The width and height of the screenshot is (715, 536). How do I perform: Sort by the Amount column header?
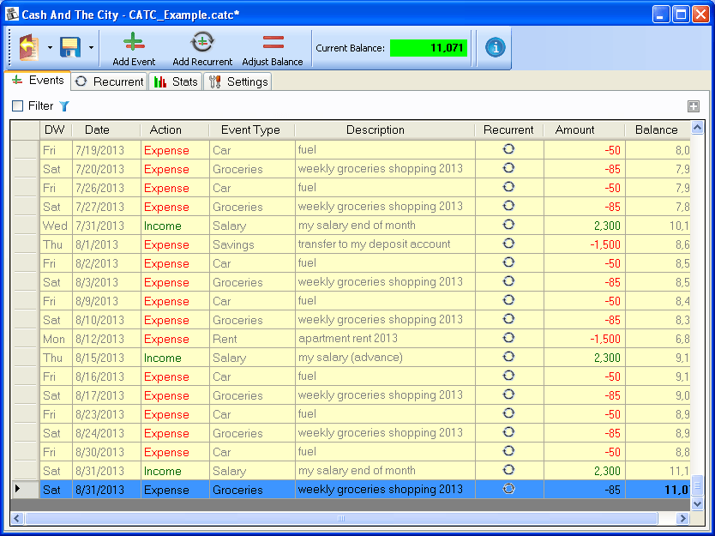[x=574, y=130]
